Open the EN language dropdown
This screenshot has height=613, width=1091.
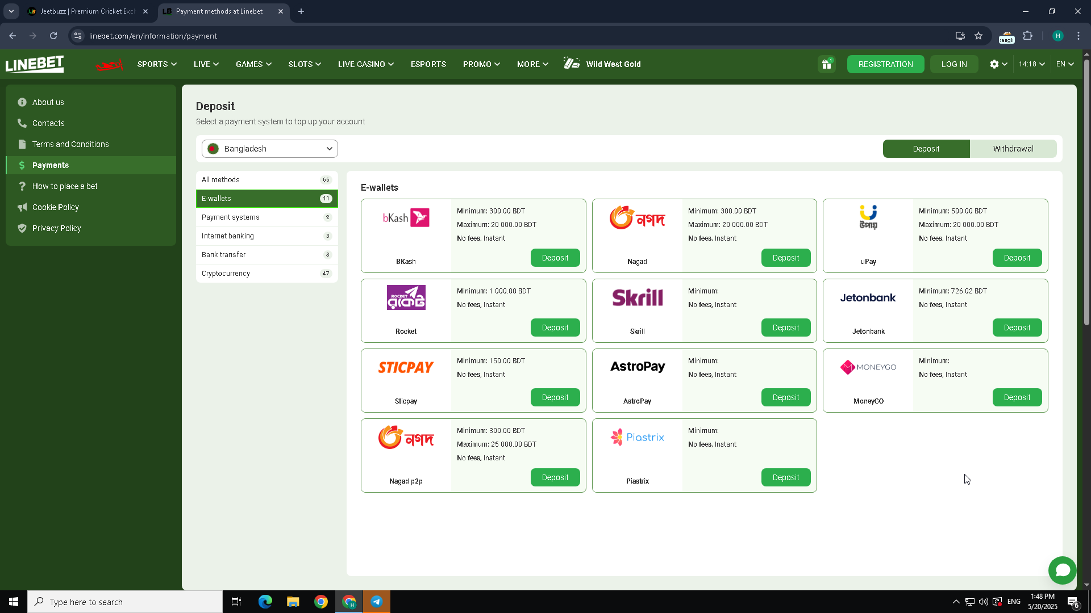click(1064, 64)
